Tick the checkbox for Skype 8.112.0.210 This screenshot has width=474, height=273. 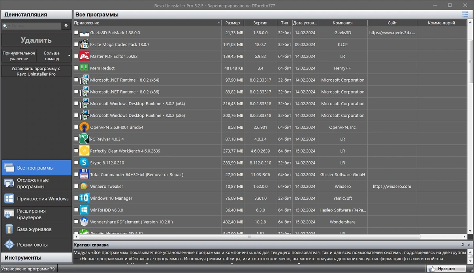76,163
